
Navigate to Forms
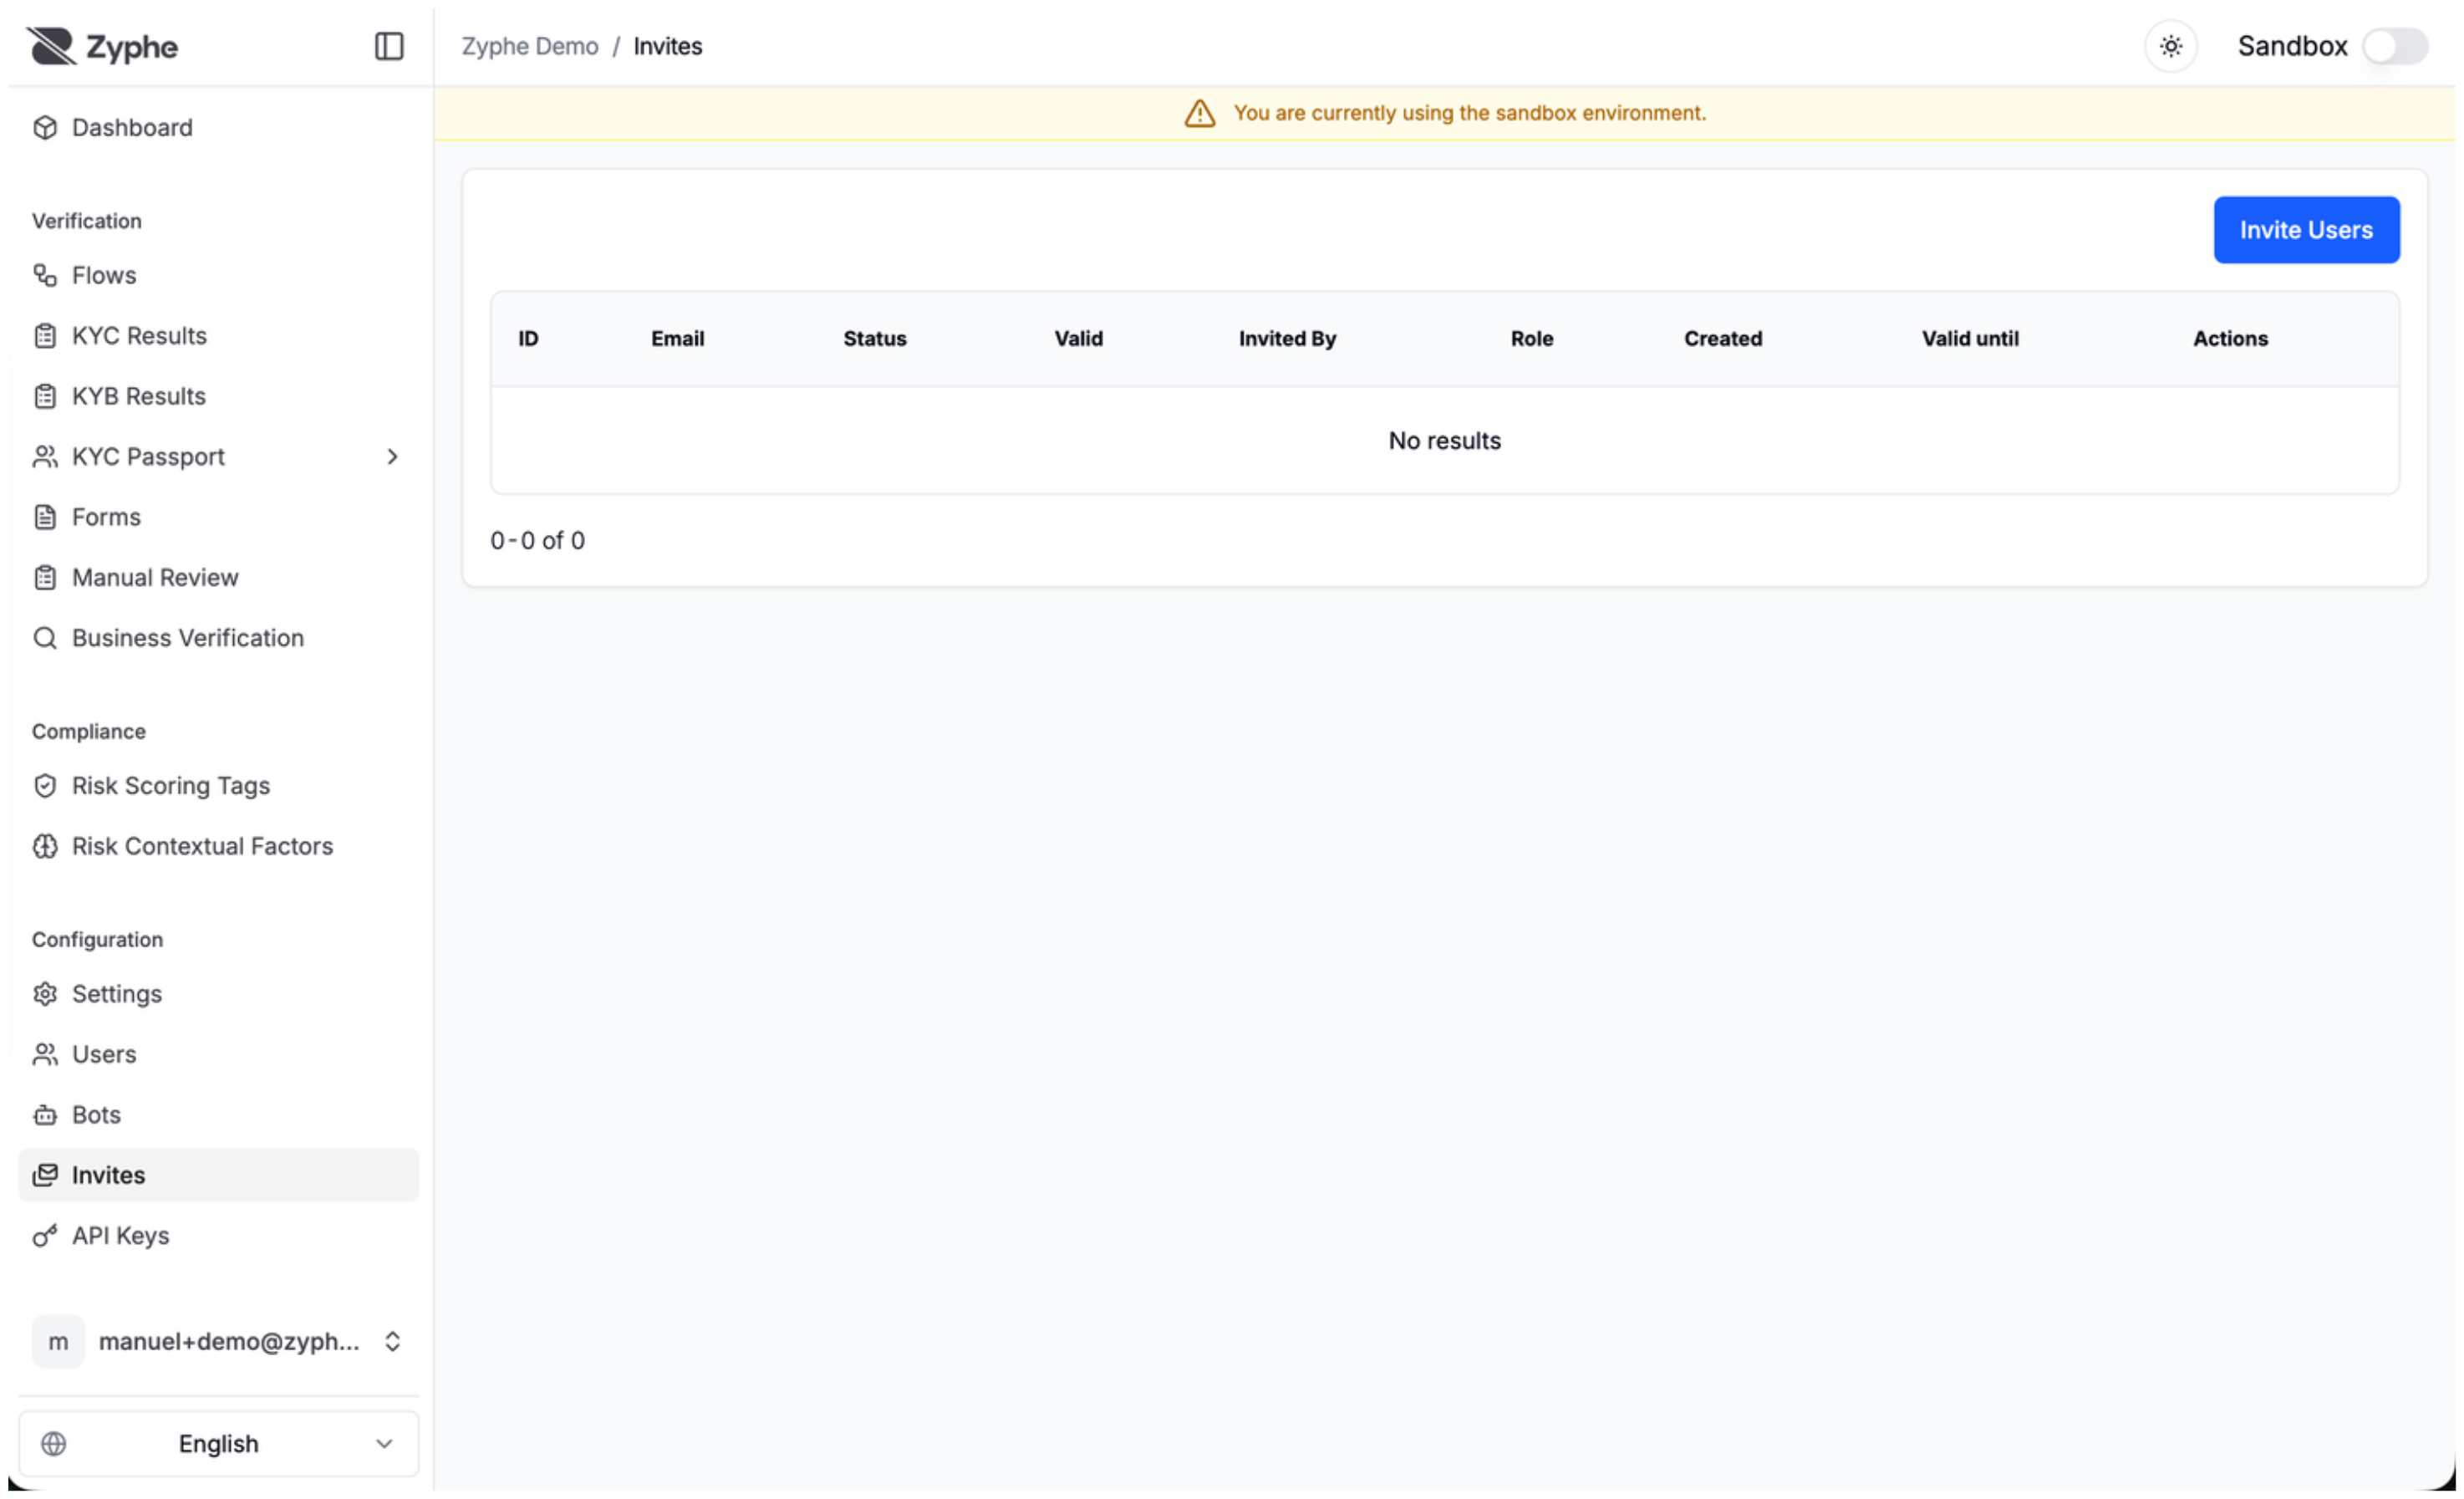[219, 517]
